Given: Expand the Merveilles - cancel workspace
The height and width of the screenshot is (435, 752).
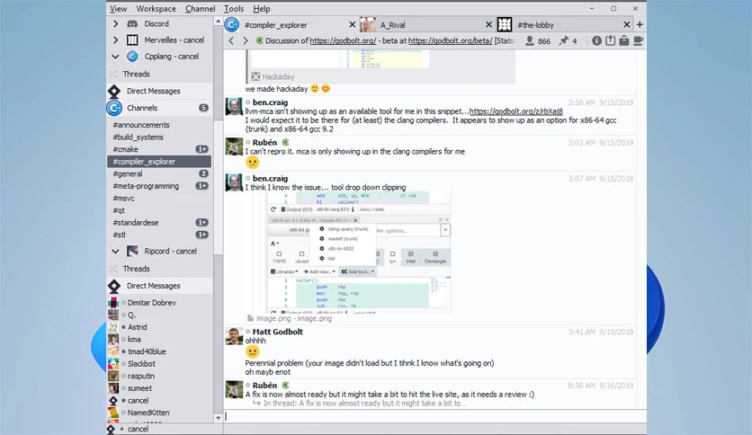Looking at the screenshot, I should click(x=115, y=40).
